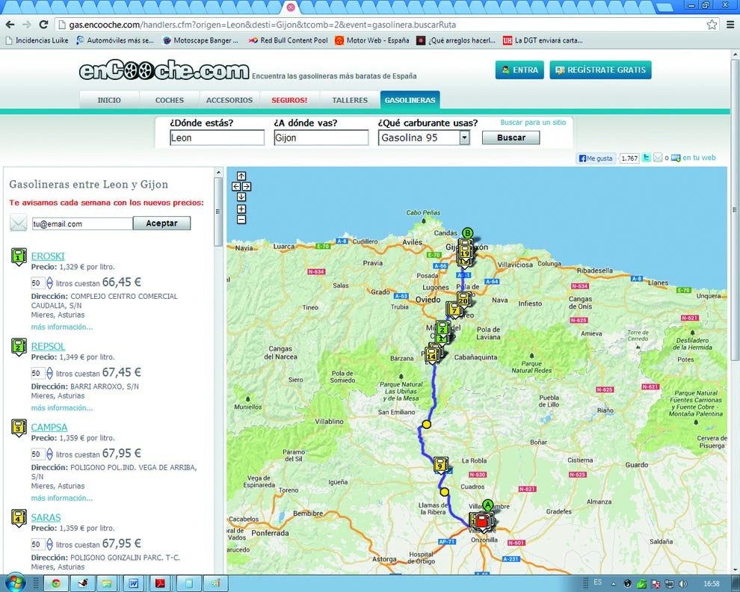
Task: Open Adobe Reader from the taskbar
Action: point(161,584)
